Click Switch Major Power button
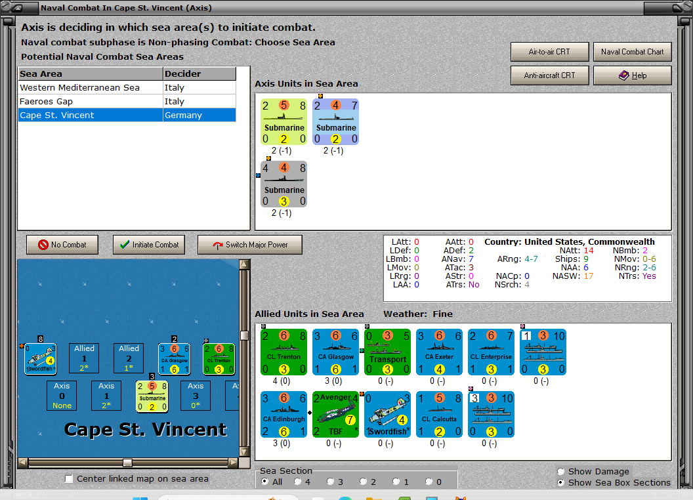The height and width of the screenshot is (500, 693). (x=250, y=245)
